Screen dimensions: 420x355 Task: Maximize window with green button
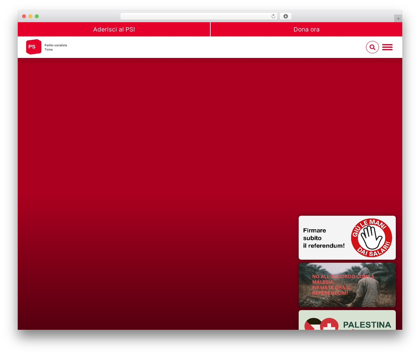point(37,16)
